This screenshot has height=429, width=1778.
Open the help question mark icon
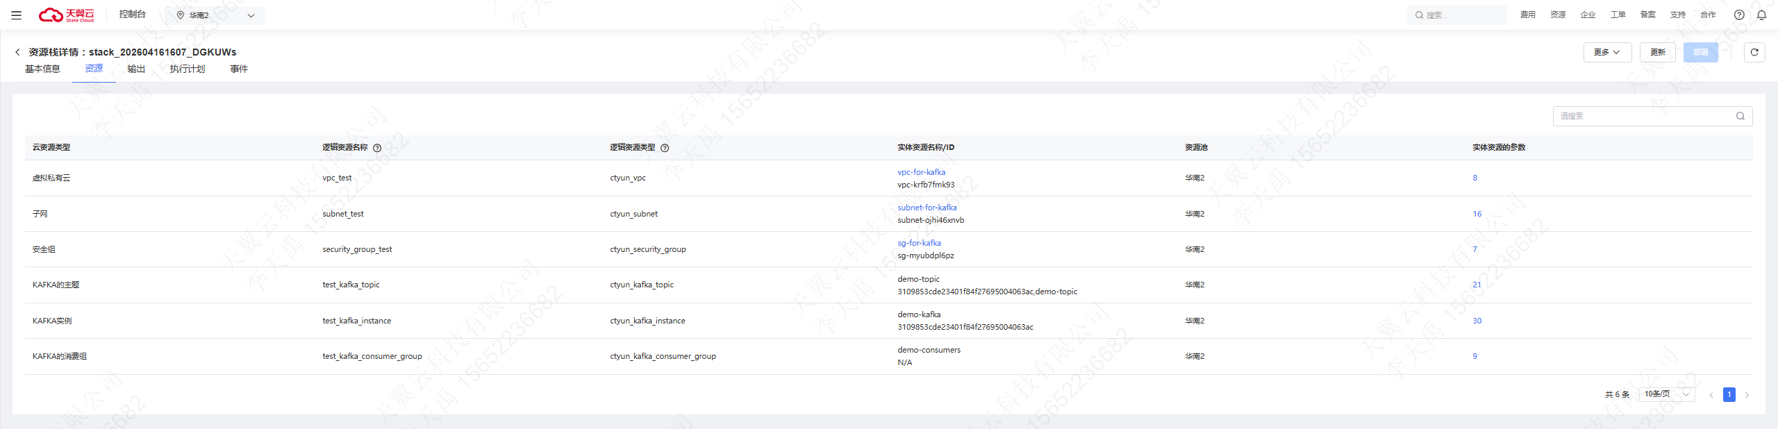click(1739, 15)
